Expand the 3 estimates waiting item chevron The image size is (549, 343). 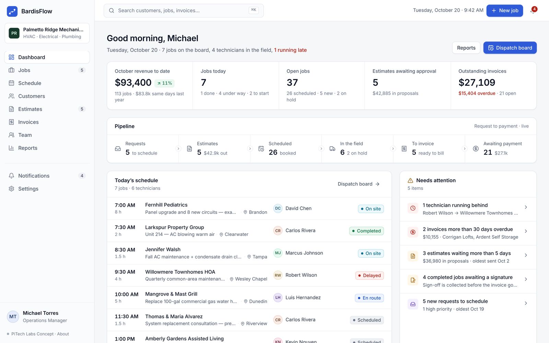point(526,255)
